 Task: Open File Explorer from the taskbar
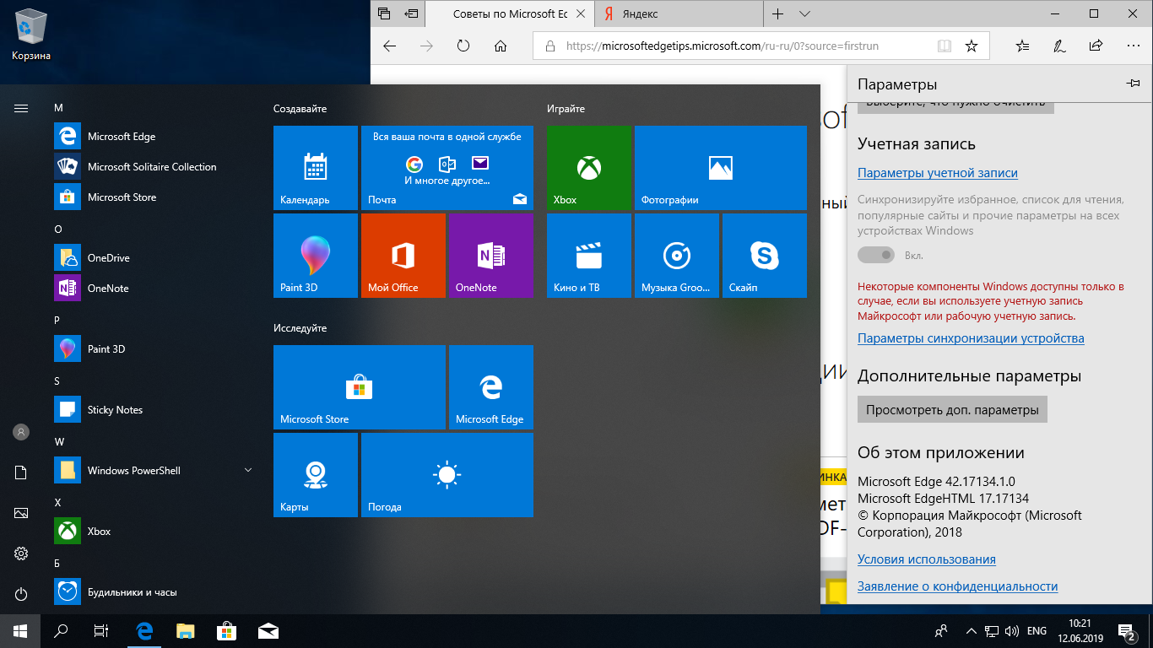tap(186, 631)
